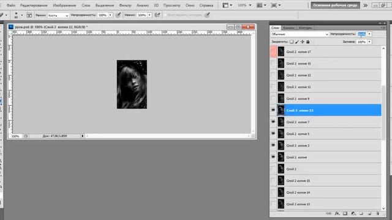This screenshot has width=392, height=220.
Task: Show layer Слой 2 копия 9
Action: click(273, 98)
